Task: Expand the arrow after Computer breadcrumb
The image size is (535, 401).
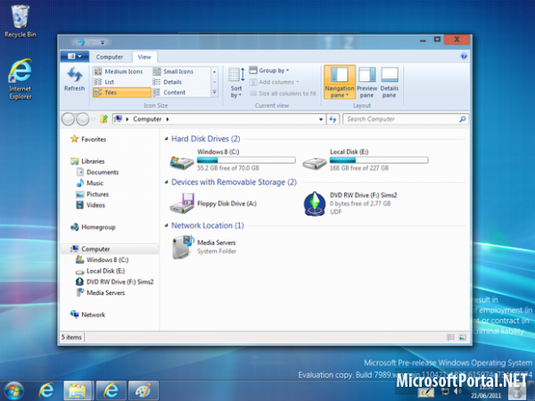Action: [168, 119]
